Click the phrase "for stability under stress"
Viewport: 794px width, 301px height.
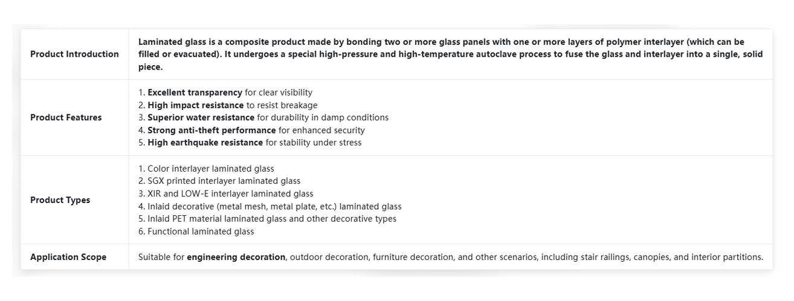(x=314, y=143)
